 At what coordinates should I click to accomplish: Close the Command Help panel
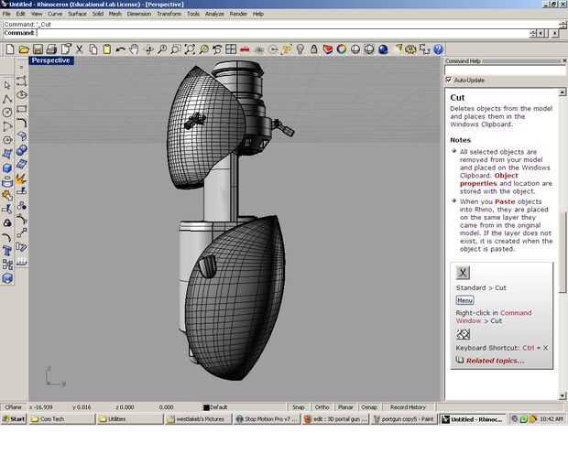point(564,60)
